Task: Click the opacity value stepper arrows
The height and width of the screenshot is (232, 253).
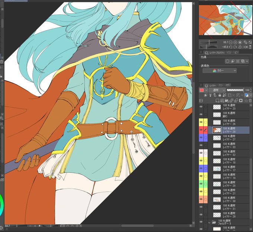Action: click(x=250, y=90)
